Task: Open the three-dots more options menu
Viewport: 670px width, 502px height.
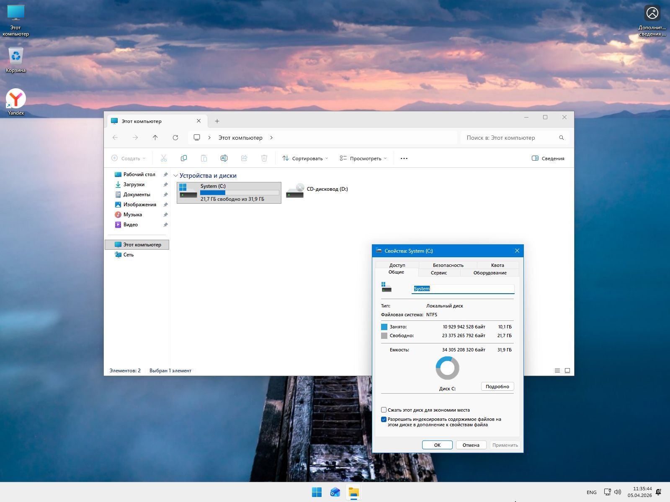Action: tap(404, 158)
